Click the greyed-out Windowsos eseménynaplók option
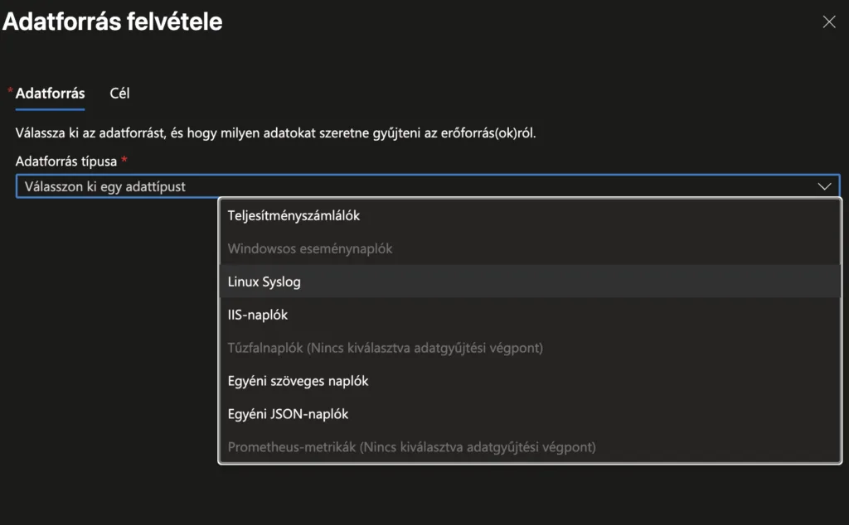 pyautogui.click(x=310, y=248)
